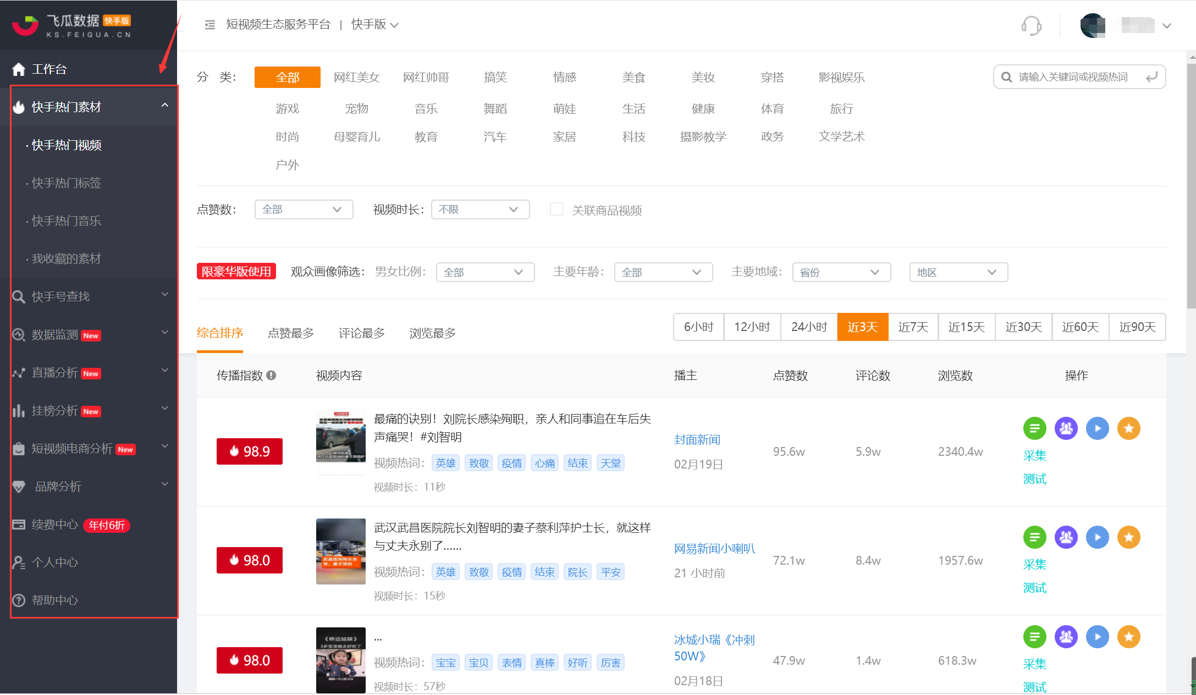This screenshot has width=1196, height=695.
Task: Click the star/favorite icon for second video
Action: [x=1128, y=536]
